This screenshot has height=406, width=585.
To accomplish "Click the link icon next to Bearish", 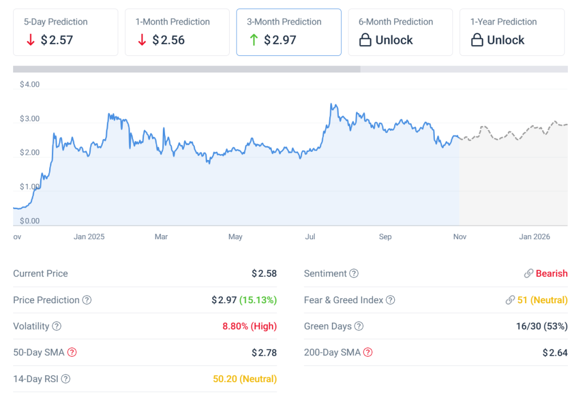I will click(x=528, y=274).
